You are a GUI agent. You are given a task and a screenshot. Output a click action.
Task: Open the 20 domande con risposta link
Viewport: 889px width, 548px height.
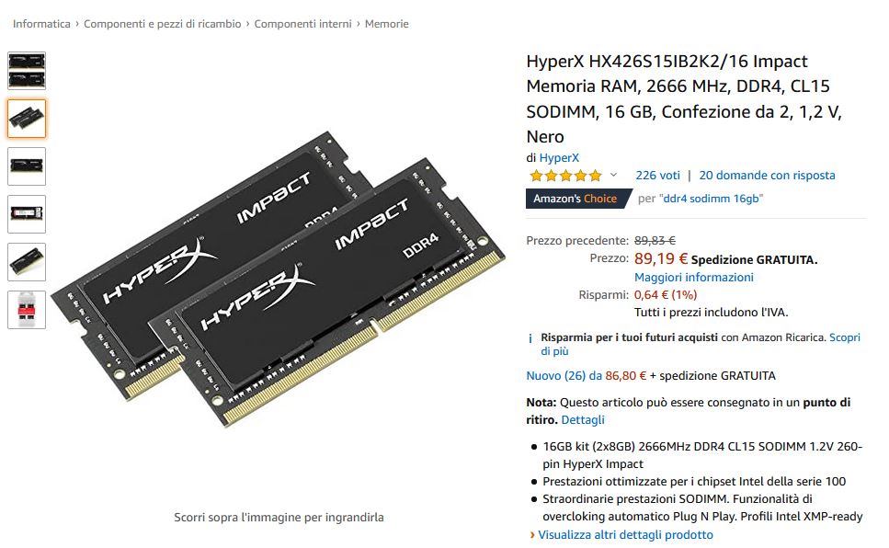pyautogui.click(x=767, y=176)
